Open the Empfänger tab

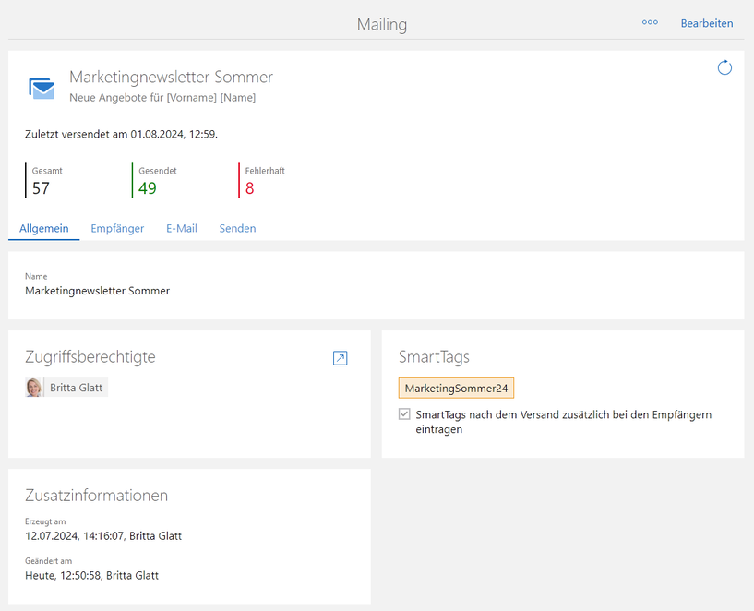pos(117,228)
